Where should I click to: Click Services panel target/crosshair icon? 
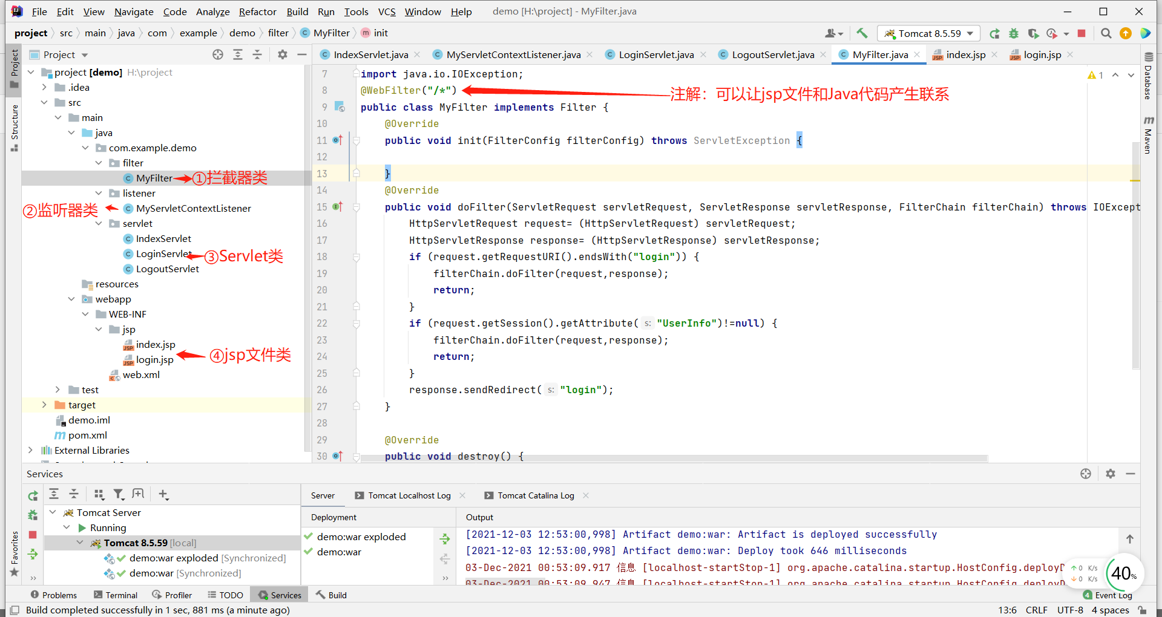(1086, 474)
